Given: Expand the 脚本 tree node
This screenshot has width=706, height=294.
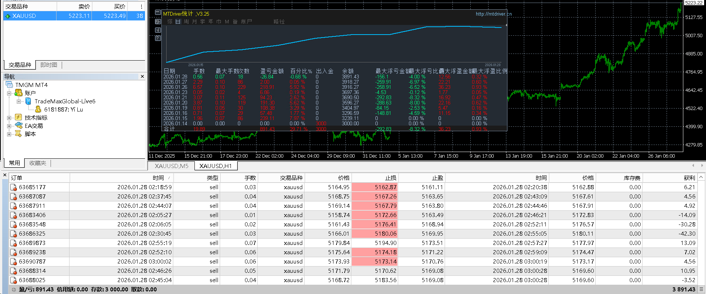Looking at the screenshot, I should [x=9, y=134].
